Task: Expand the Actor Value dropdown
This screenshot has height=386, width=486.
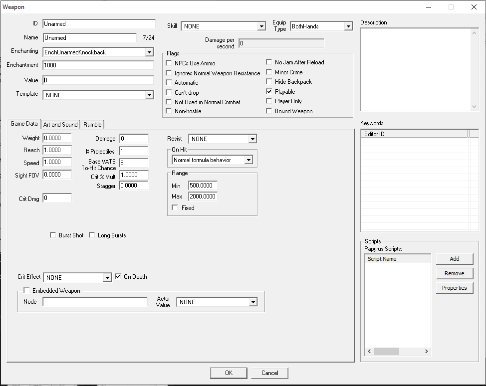Action: pos(253,302)
